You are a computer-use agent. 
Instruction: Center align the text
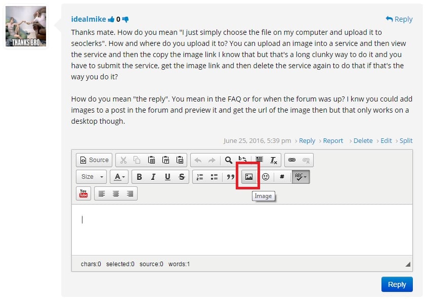click(116, 193)
